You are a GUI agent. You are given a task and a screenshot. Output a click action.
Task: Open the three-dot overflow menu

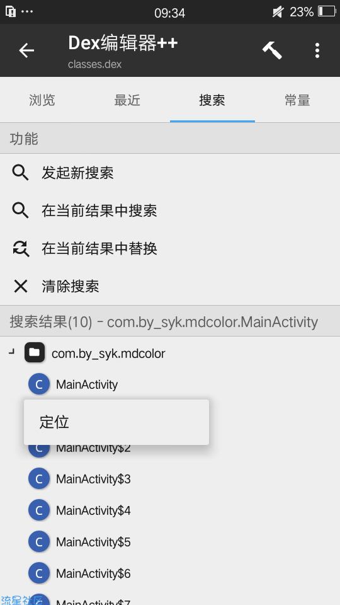tap(317, 50)
